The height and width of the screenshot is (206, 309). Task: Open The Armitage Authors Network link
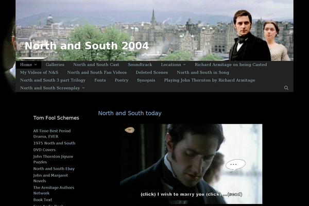point(54,190)
